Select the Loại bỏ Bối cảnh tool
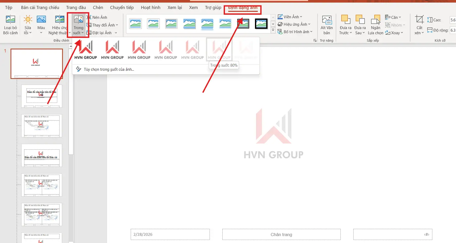The width and height of the screenshot is (456, 243). pyautogui.click(x=10, y=24)
